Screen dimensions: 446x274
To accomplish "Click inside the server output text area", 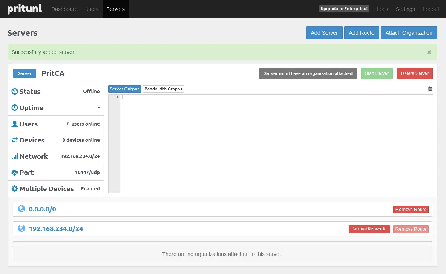I will point(276,144).
